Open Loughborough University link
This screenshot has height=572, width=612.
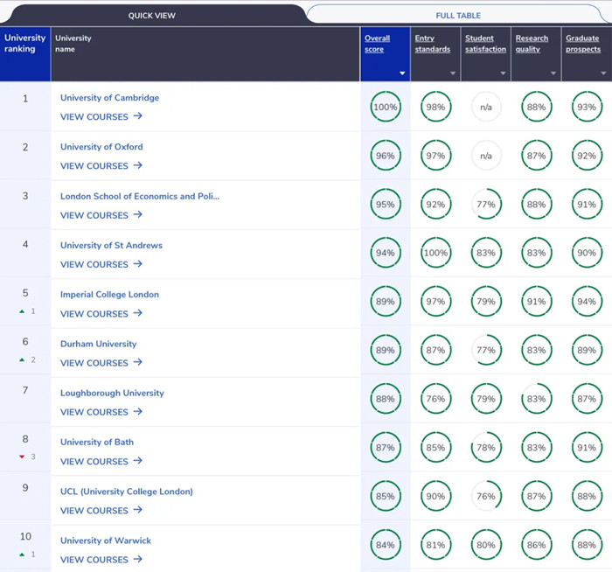point(112,394)
